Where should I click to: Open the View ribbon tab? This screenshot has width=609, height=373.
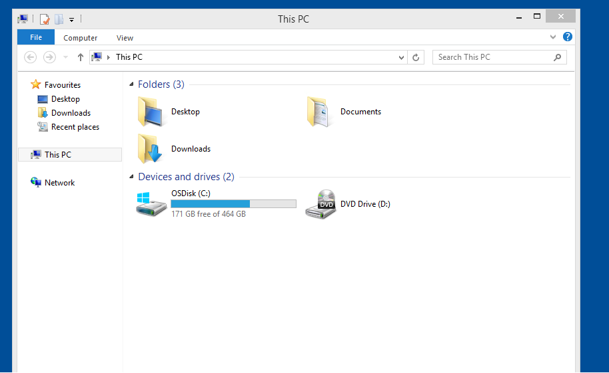tap(125, 38)
